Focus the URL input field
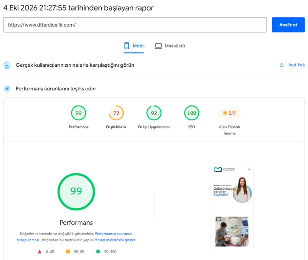This screenshot has height=260, width=308. 135,25
